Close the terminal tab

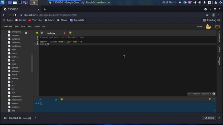pyautogui.click(x=56, y=100)
